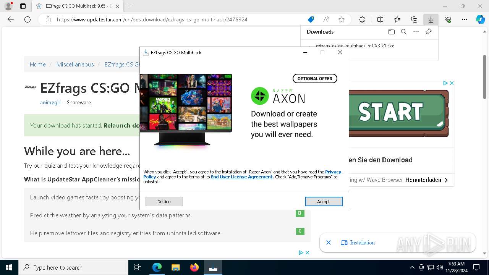Dismiss the Installation popup with X
This screenshot has width=489, height=275.
tap(329, 243)
